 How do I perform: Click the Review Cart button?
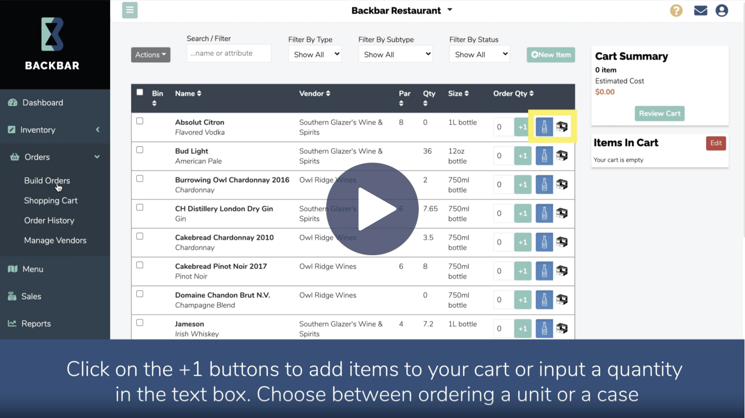tap(660, 114)
